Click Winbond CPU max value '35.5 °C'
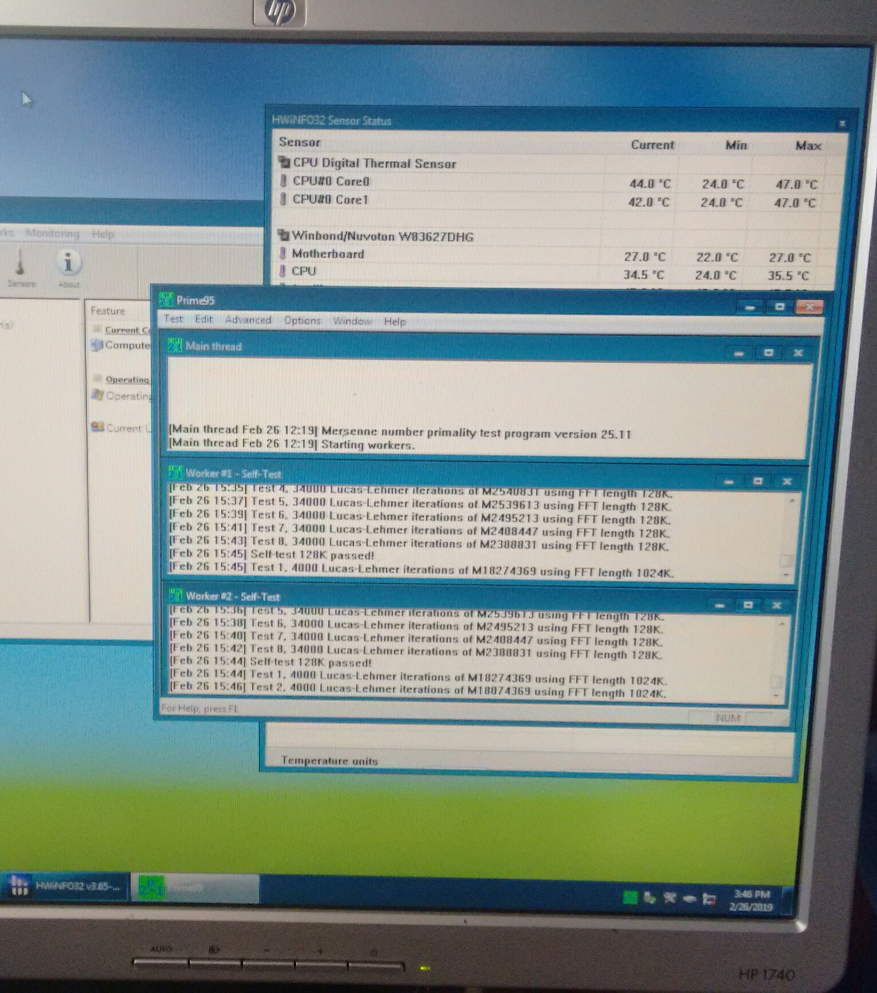 (788, 275)
